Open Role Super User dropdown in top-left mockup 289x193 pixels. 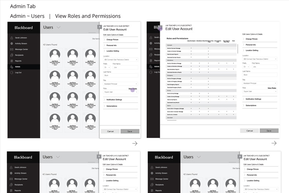pyautogui.click(x=121, y=92)
